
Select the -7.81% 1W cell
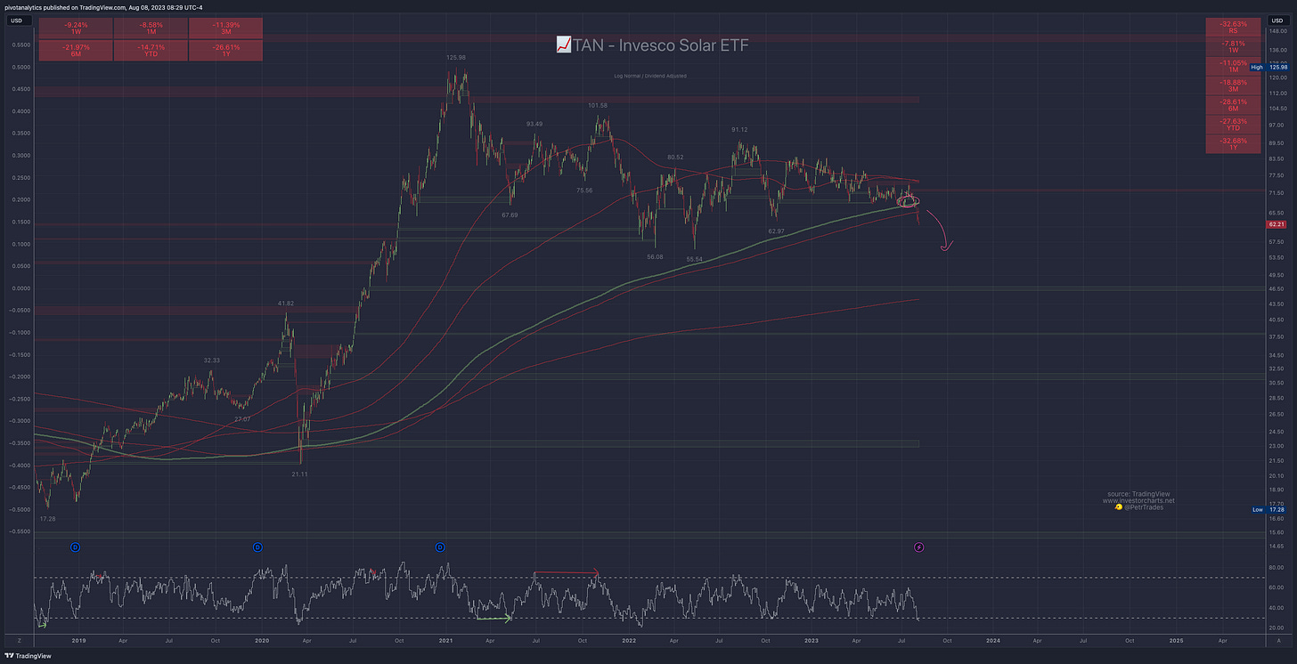[x=1234, y=46]
